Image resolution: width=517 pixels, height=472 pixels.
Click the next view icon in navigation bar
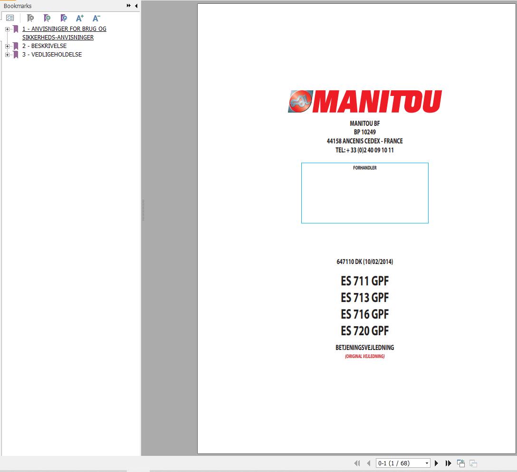473,463
